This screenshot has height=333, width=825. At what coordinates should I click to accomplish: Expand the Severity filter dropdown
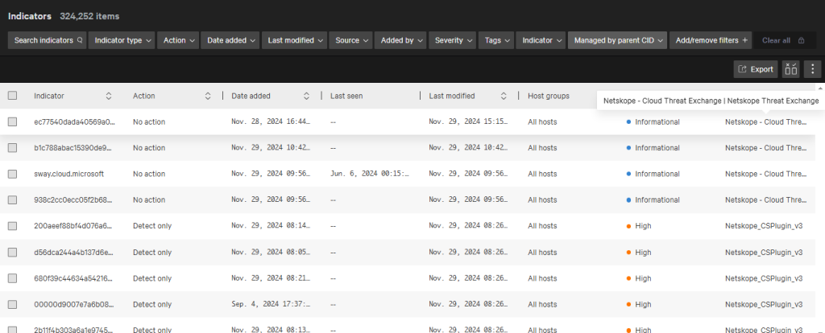(453, 40)
